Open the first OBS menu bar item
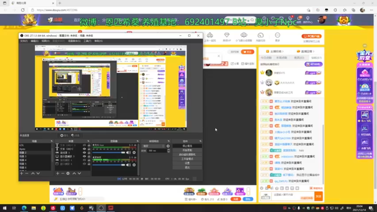 (x=24, y=41)
